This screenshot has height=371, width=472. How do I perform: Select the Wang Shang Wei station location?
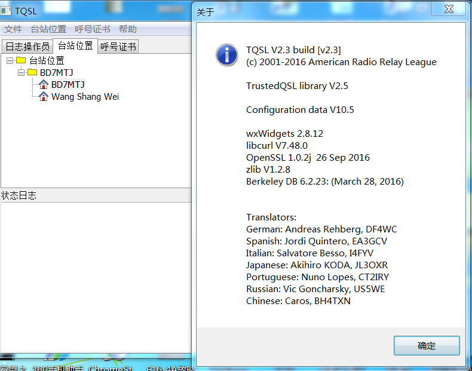pos(85,97)
